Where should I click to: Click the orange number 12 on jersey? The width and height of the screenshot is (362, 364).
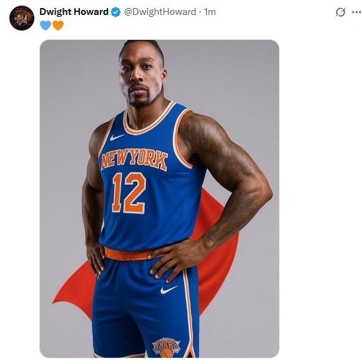pos(129,193)
